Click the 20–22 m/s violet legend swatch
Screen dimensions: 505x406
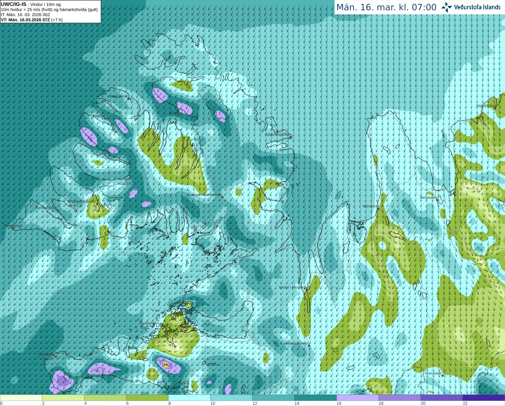(442, 398)
